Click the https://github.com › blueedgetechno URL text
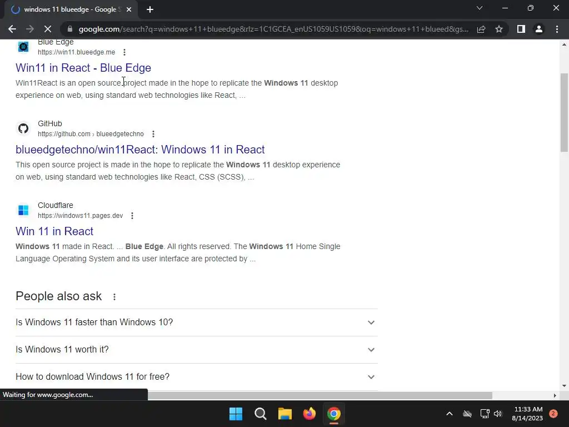Screen dimensions: 569x427 point(91,134)
